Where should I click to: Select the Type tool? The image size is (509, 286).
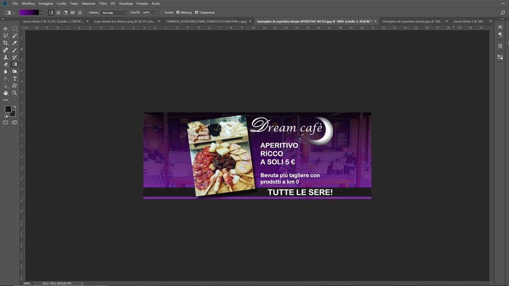coord(15,79)
